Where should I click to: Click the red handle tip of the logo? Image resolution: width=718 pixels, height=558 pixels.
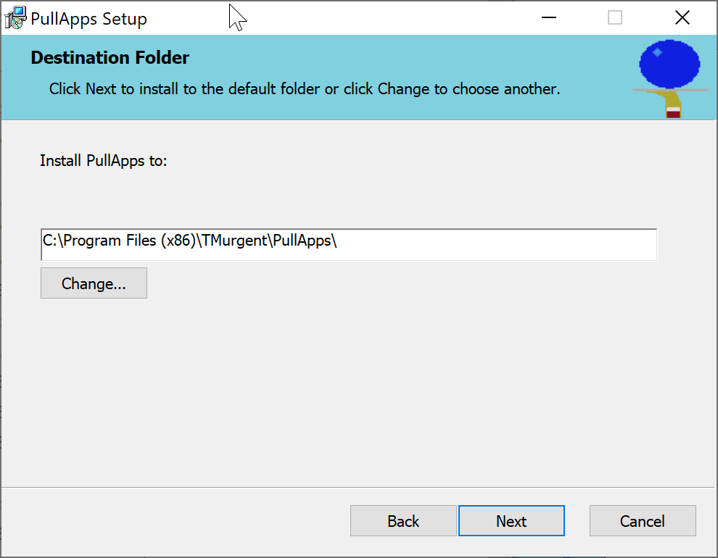(x=673, y=113)
